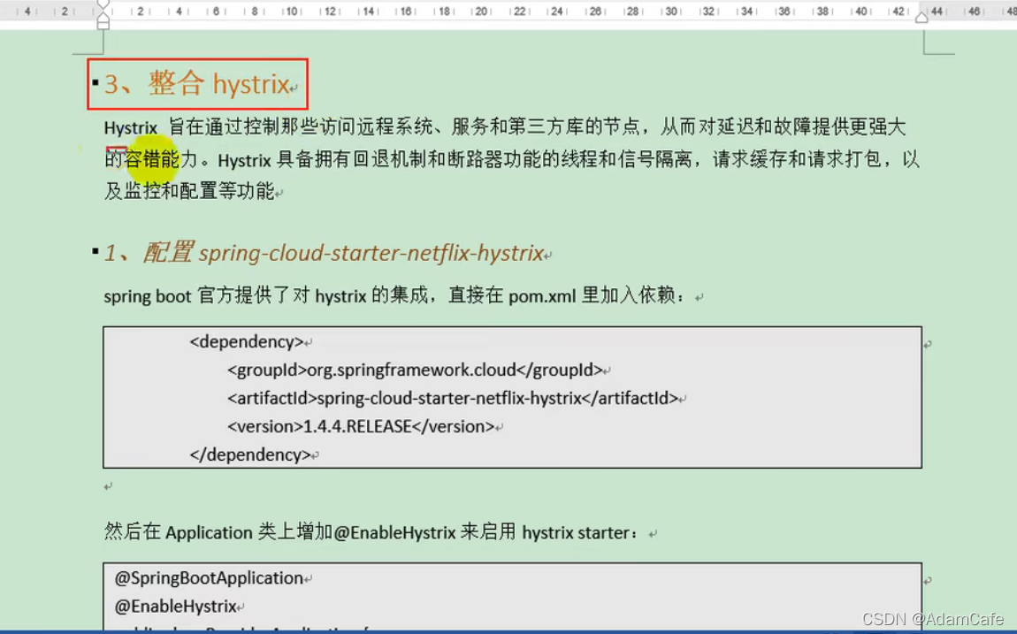
Task: Click the closing "</dependency>" code line
Action: [x=250, y=455]
